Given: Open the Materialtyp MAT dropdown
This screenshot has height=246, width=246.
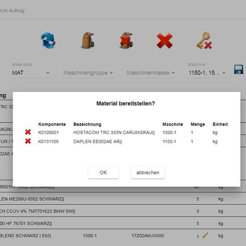Looking at the screenshot, I should click(31, 73).
